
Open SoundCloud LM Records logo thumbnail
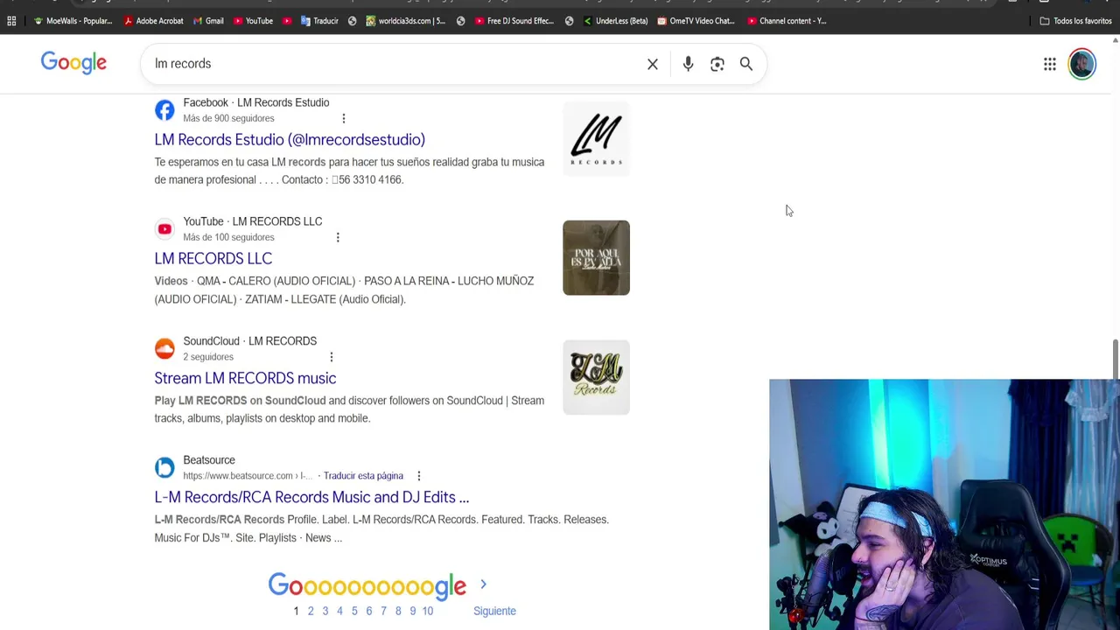click(596, 377)
